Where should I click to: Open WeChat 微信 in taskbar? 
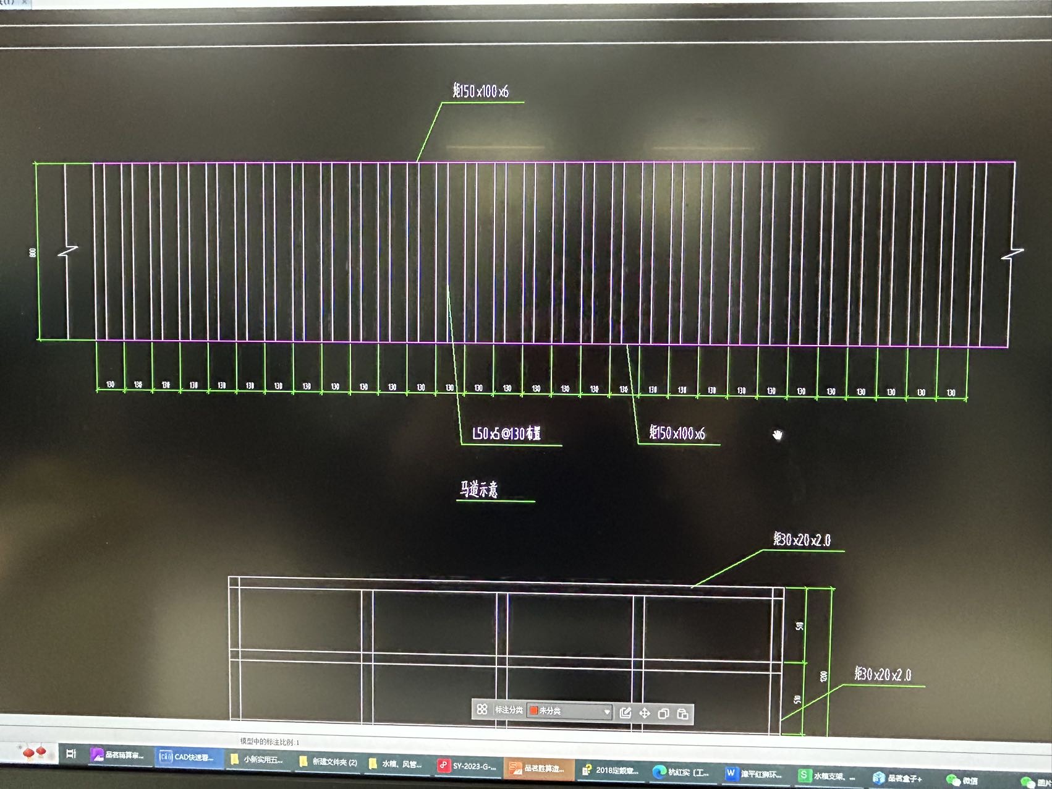[963, 780]
